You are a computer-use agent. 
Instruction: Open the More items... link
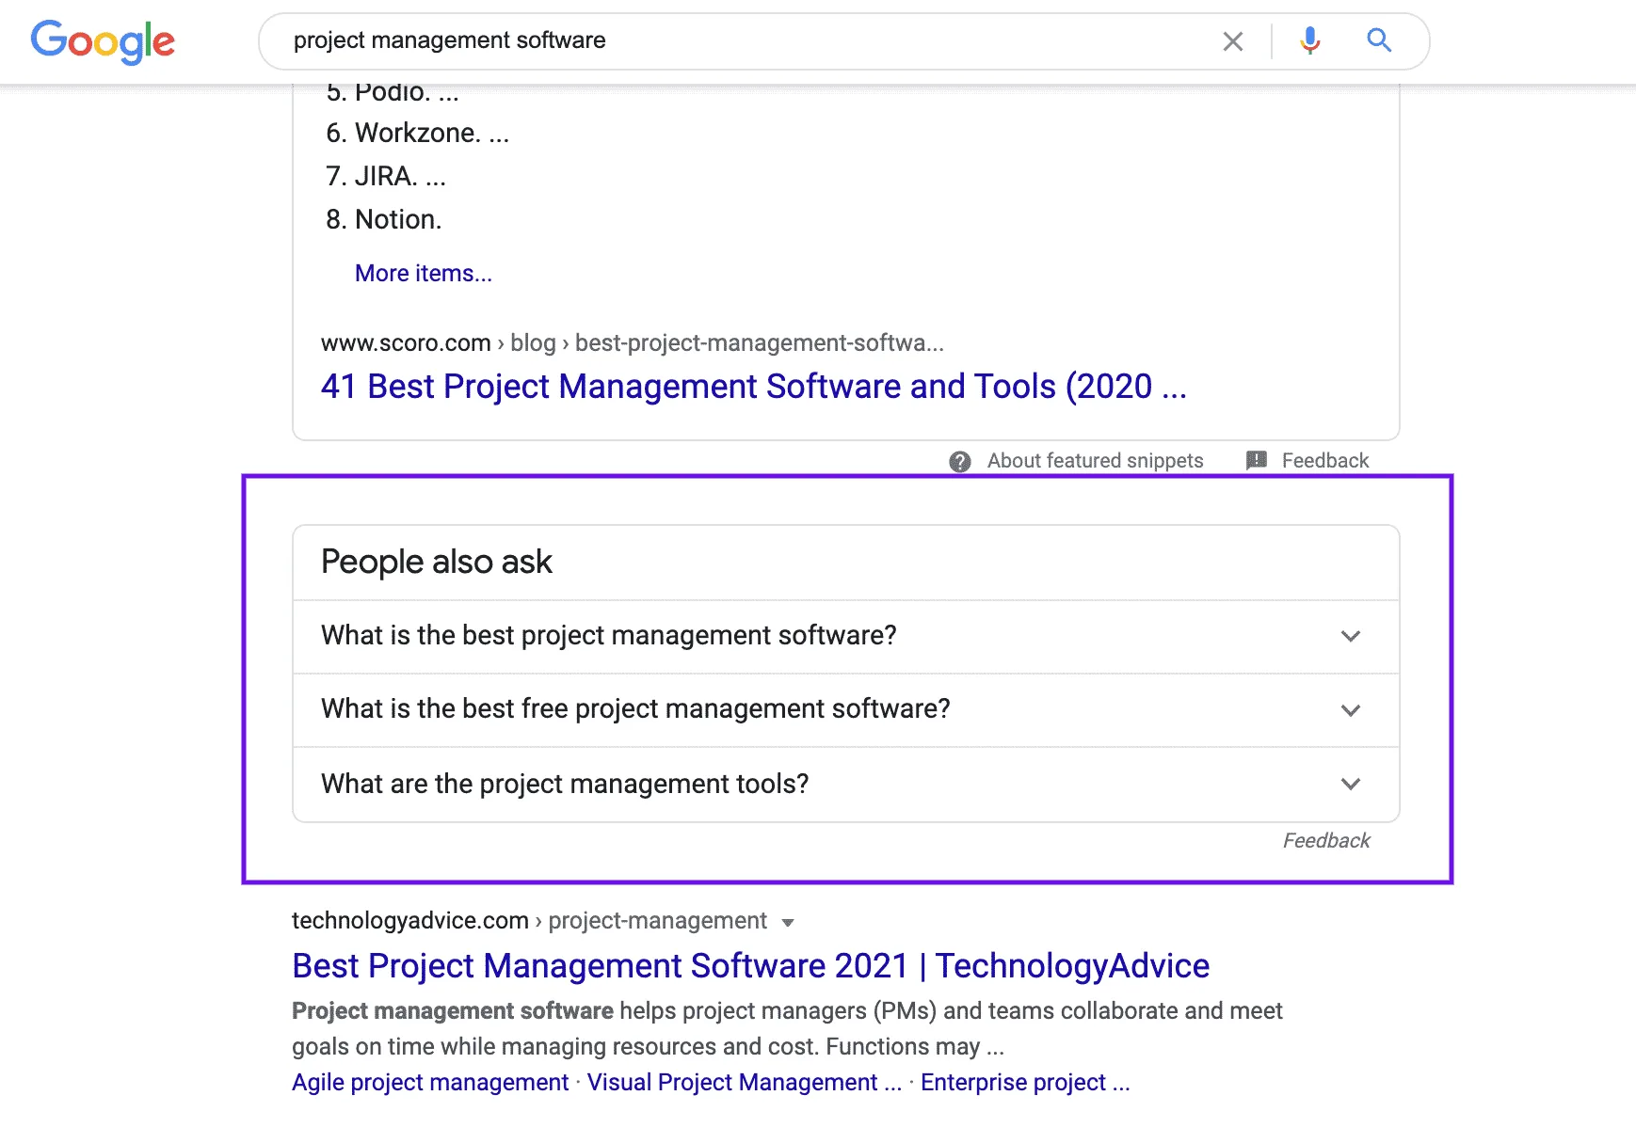(x=424, y=273)
